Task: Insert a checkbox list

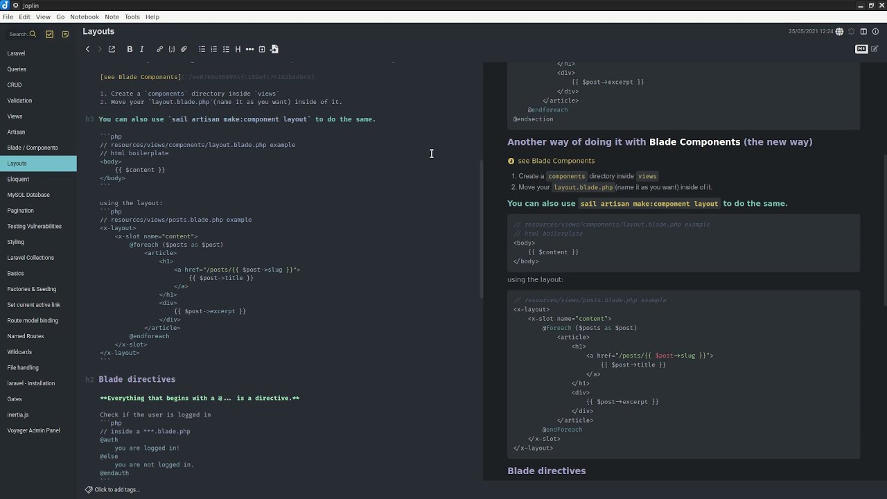Action: [x=226, y=49]
